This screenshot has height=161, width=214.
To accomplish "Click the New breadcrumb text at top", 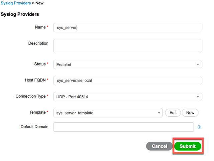I will click(39, 3).
